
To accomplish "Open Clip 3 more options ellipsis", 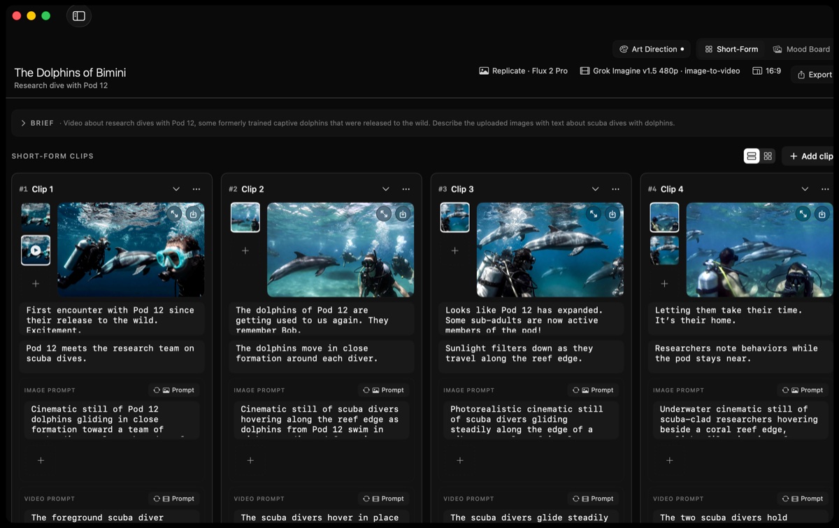I will 616,190.
